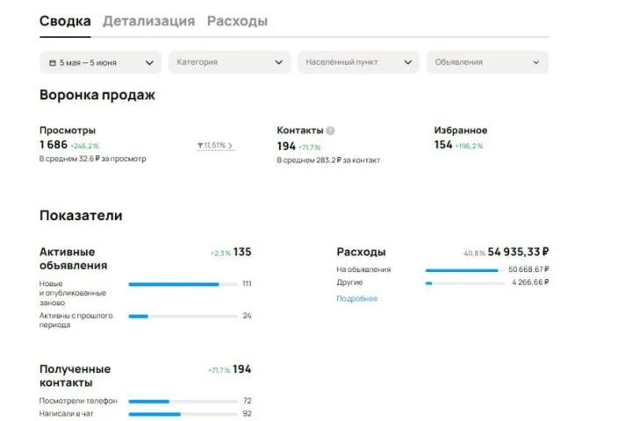Click the arrow next to 11,51% conversion
This screenshot has width=632, height=421.
(230, 146)
